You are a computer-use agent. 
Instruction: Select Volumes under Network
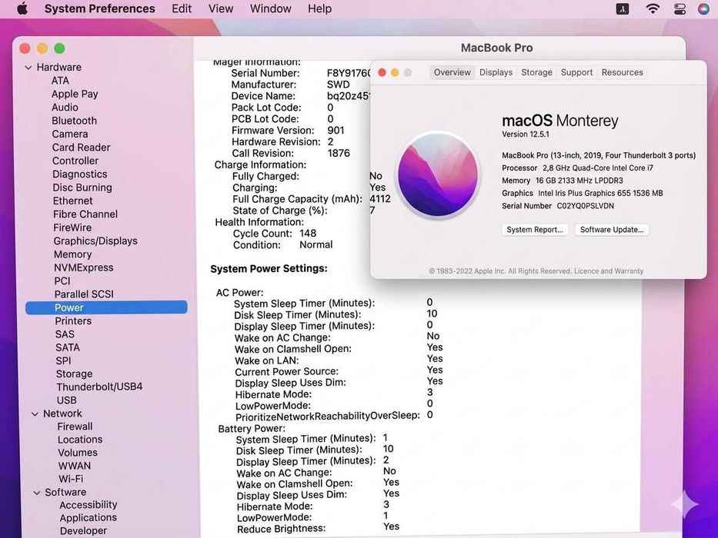coord(78,453)
